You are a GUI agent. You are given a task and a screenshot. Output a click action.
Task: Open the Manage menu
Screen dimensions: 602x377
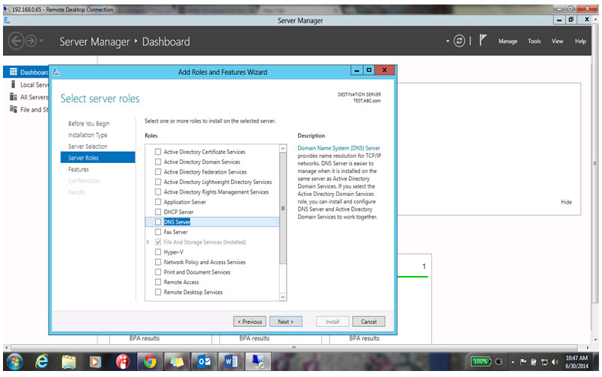[508, 41]
